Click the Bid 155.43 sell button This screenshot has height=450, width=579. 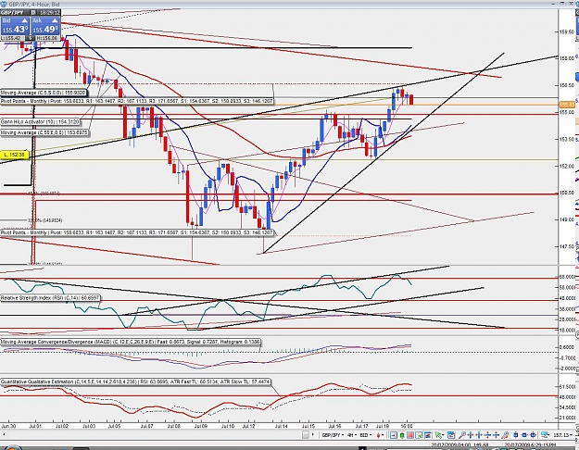[15, 26]
